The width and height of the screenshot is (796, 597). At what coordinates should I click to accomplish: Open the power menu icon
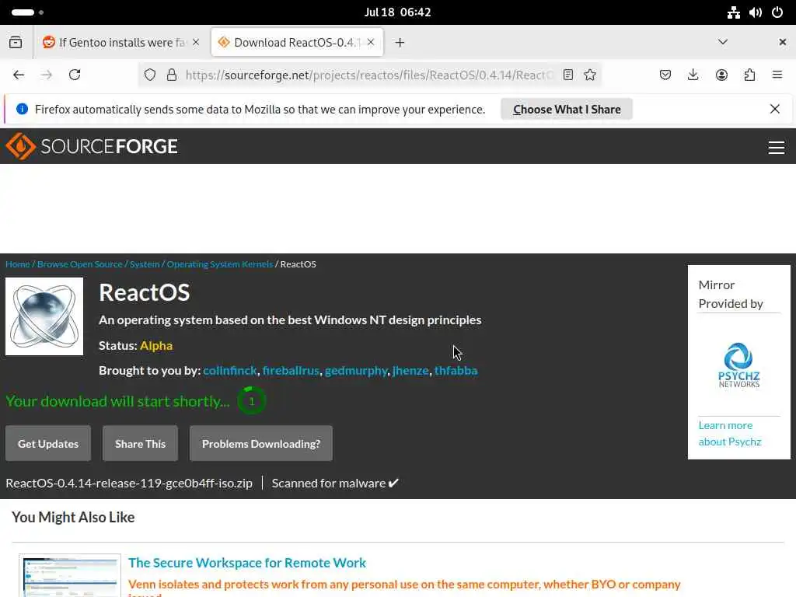click(x=777, y=12)
